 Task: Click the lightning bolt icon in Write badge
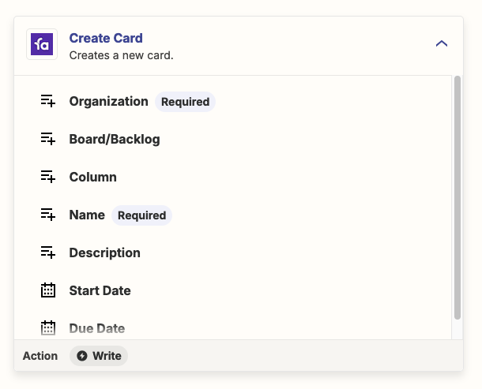pyautogui.click(x=82, y=356)
